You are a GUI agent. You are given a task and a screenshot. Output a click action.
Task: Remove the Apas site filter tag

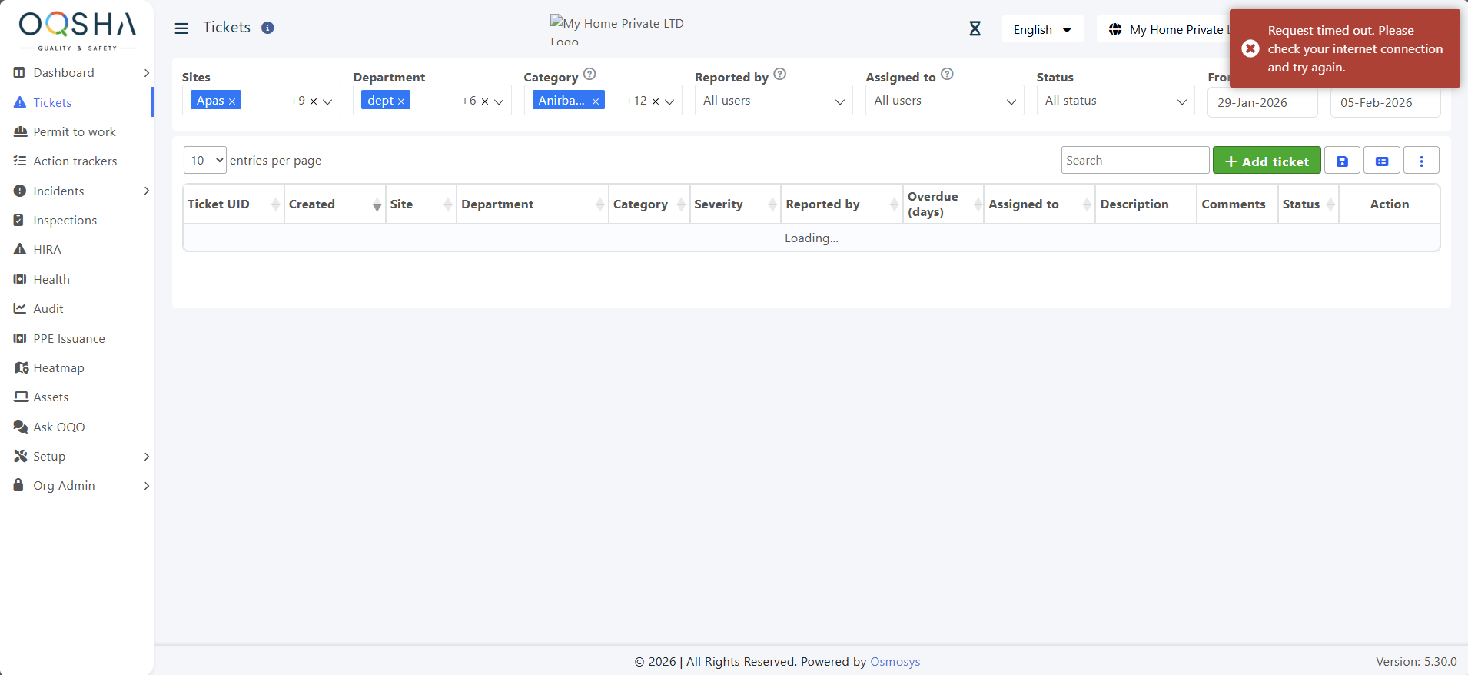[x=232, y=101]
